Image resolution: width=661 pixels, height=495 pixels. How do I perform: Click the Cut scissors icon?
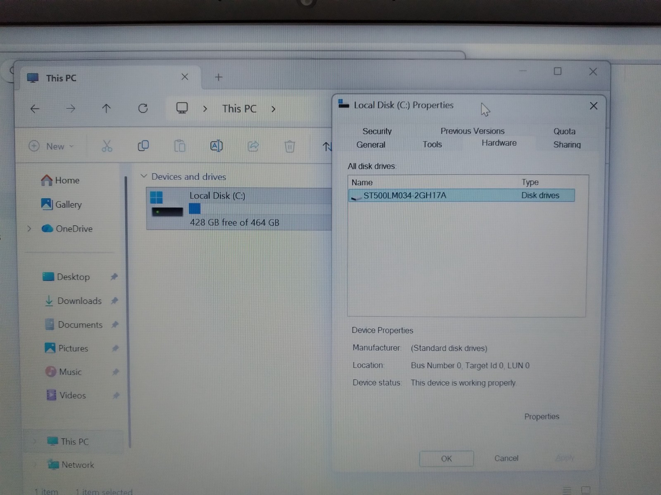click(107, 146)
